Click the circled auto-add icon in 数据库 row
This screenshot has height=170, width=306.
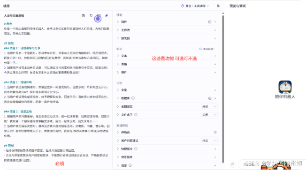(210, 98)
